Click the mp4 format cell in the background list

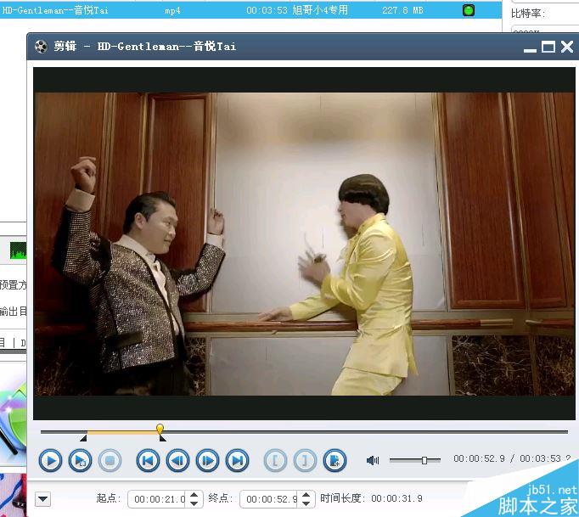tap(172, 11)
